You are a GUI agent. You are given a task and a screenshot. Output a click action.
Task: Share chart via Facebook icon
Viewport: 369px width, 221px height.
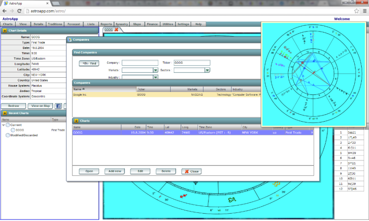[x=59, y=106]
